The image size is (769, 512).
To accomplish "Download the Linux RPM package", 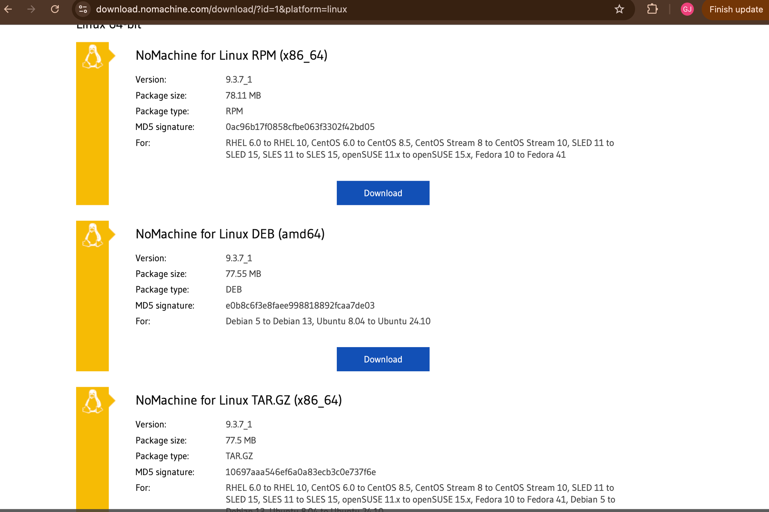I will point(383,193).
